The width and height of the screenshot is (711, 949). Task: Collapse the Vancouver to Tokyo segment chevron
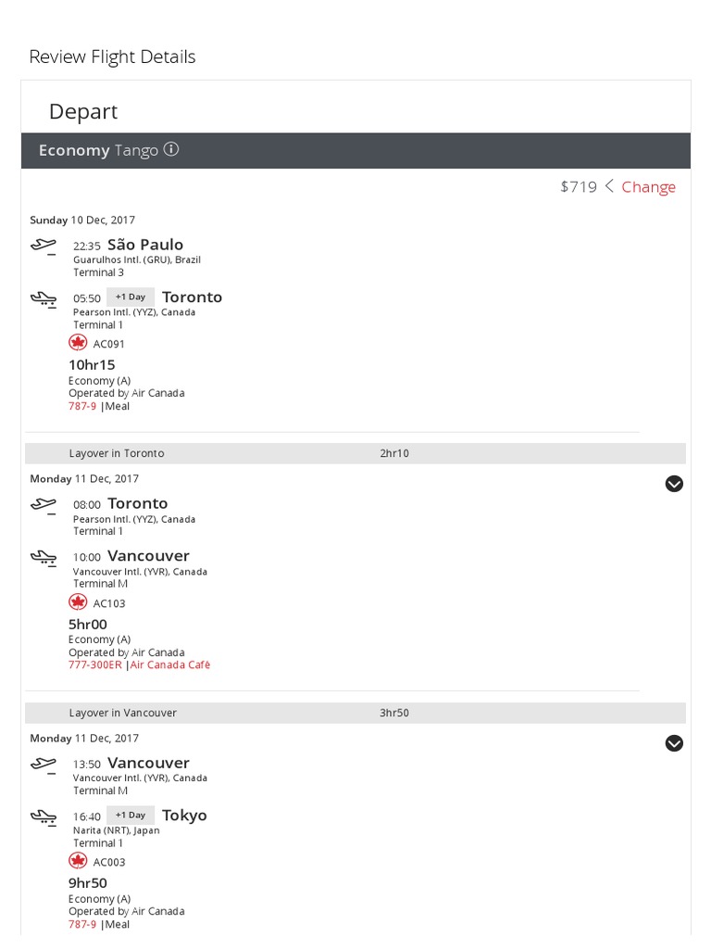pos(674,743)
